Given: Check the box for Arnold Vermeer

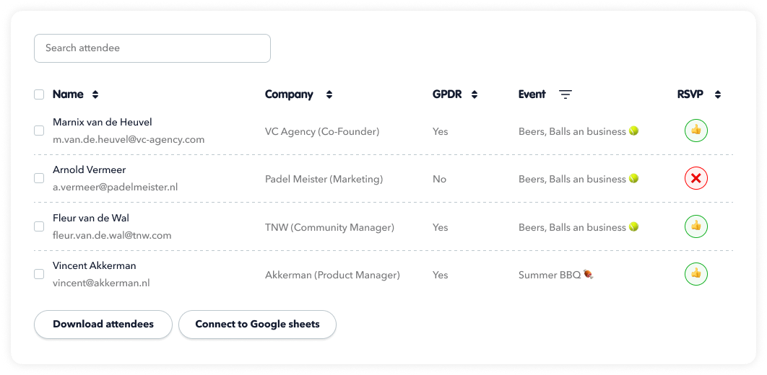Looking at the screenshot, I should tap(39, 178).
